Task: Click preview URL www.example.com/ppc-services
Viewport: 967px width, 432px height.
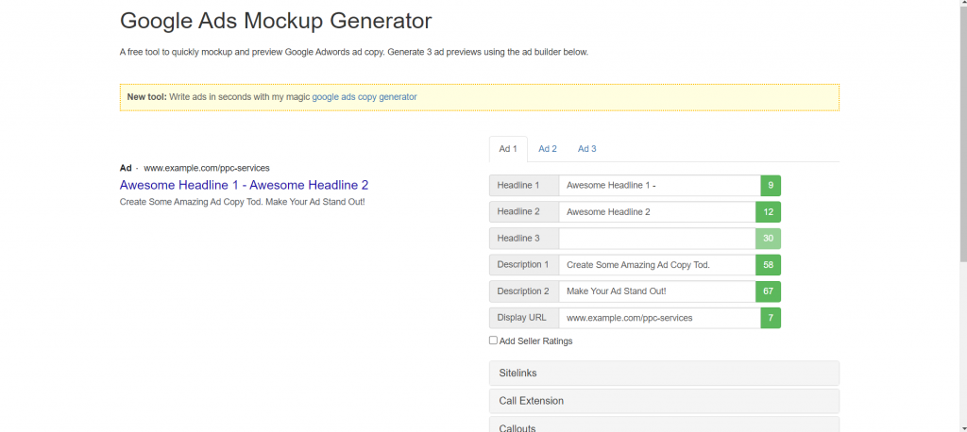Action: point(207,168)
